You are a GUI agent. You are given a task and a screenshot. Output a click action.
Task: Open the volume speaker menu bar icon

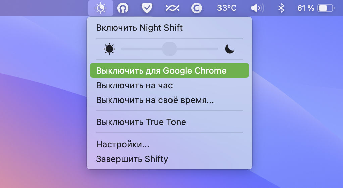[257, 8]
